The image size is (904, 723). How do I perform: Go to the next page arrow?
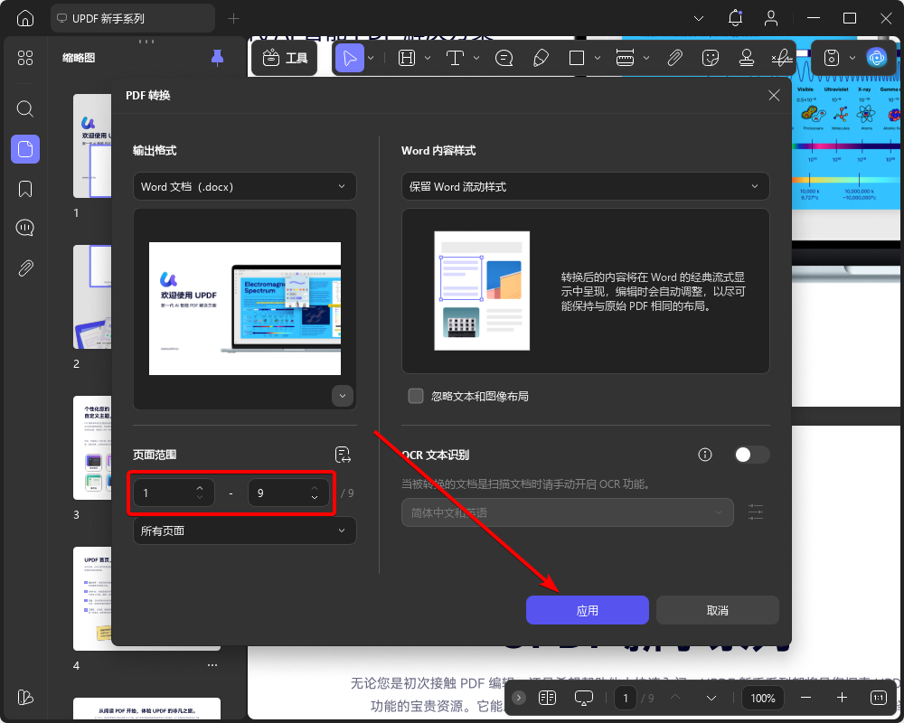tap(711, 699)
